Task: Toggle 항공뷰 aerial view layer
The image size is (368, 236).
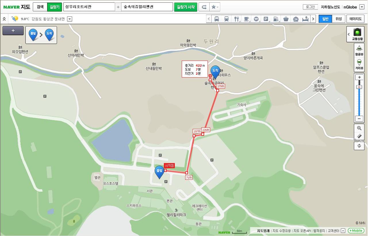Action: coord(359,50)
